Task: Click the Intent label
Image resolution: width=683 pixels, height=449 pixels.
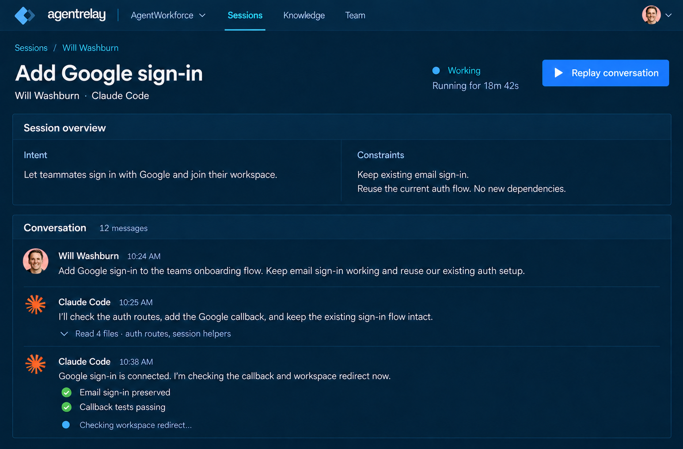Action: point(35,155)
